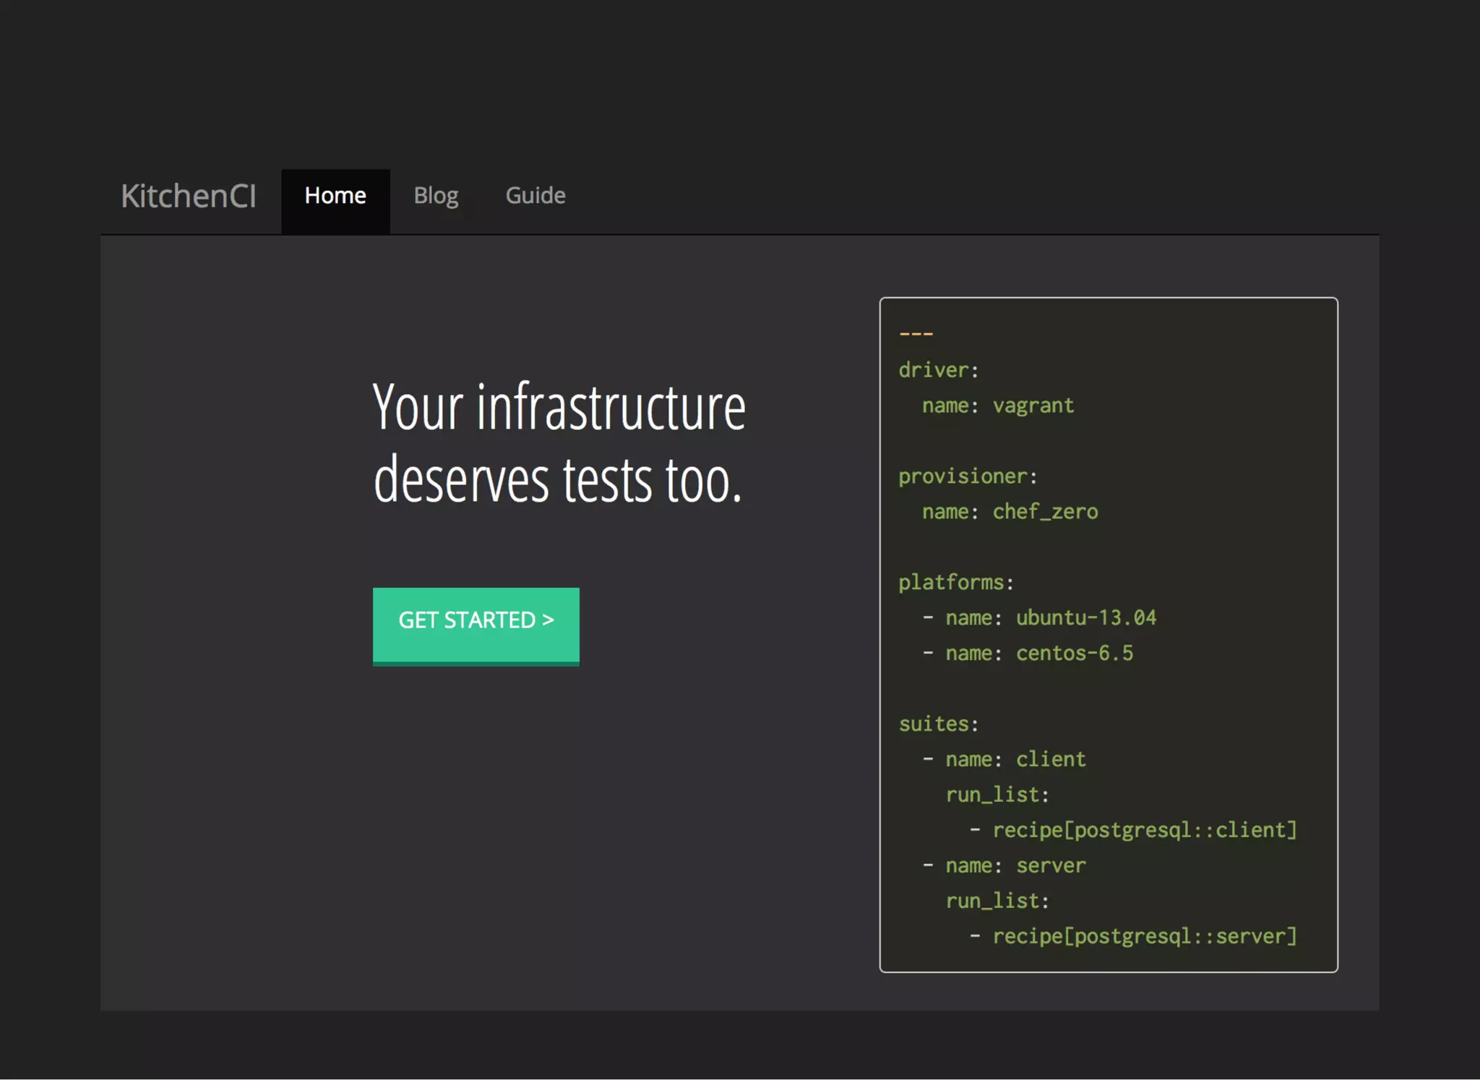Click the first 'run_list:' code line

pyautogui.click(x=997, y=795)
